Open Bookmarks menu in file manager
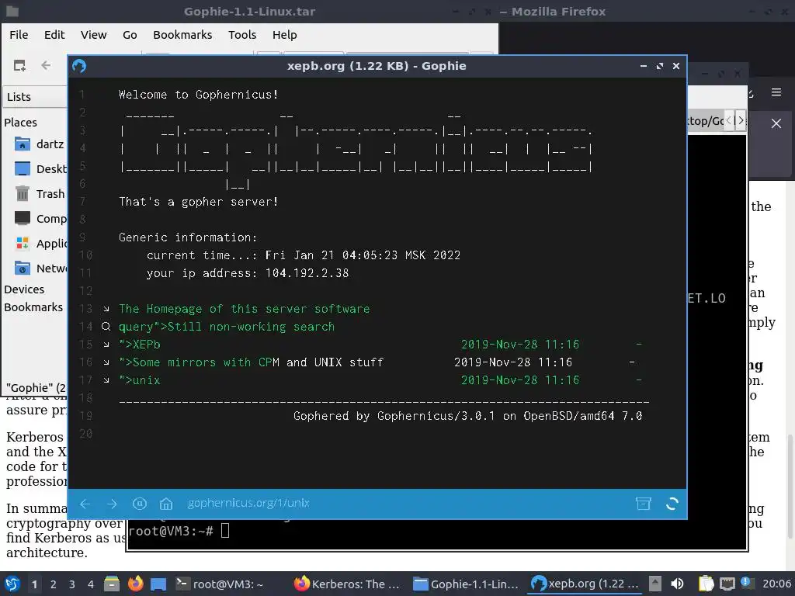The image size is (795, 596). [x=182, y=35]
